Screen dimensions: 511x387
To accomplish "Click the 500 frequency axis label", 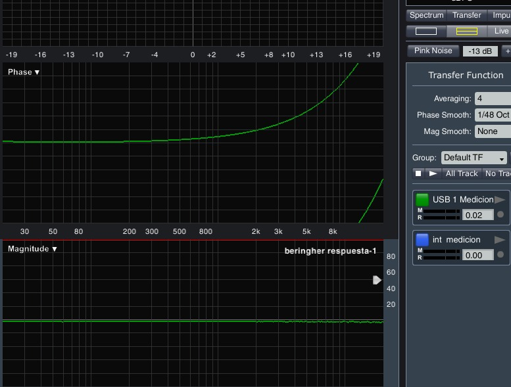I will pos(180,231).
